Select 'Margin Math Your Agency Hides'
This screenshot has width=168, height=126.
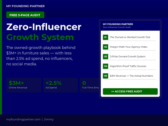pos(129,47)
